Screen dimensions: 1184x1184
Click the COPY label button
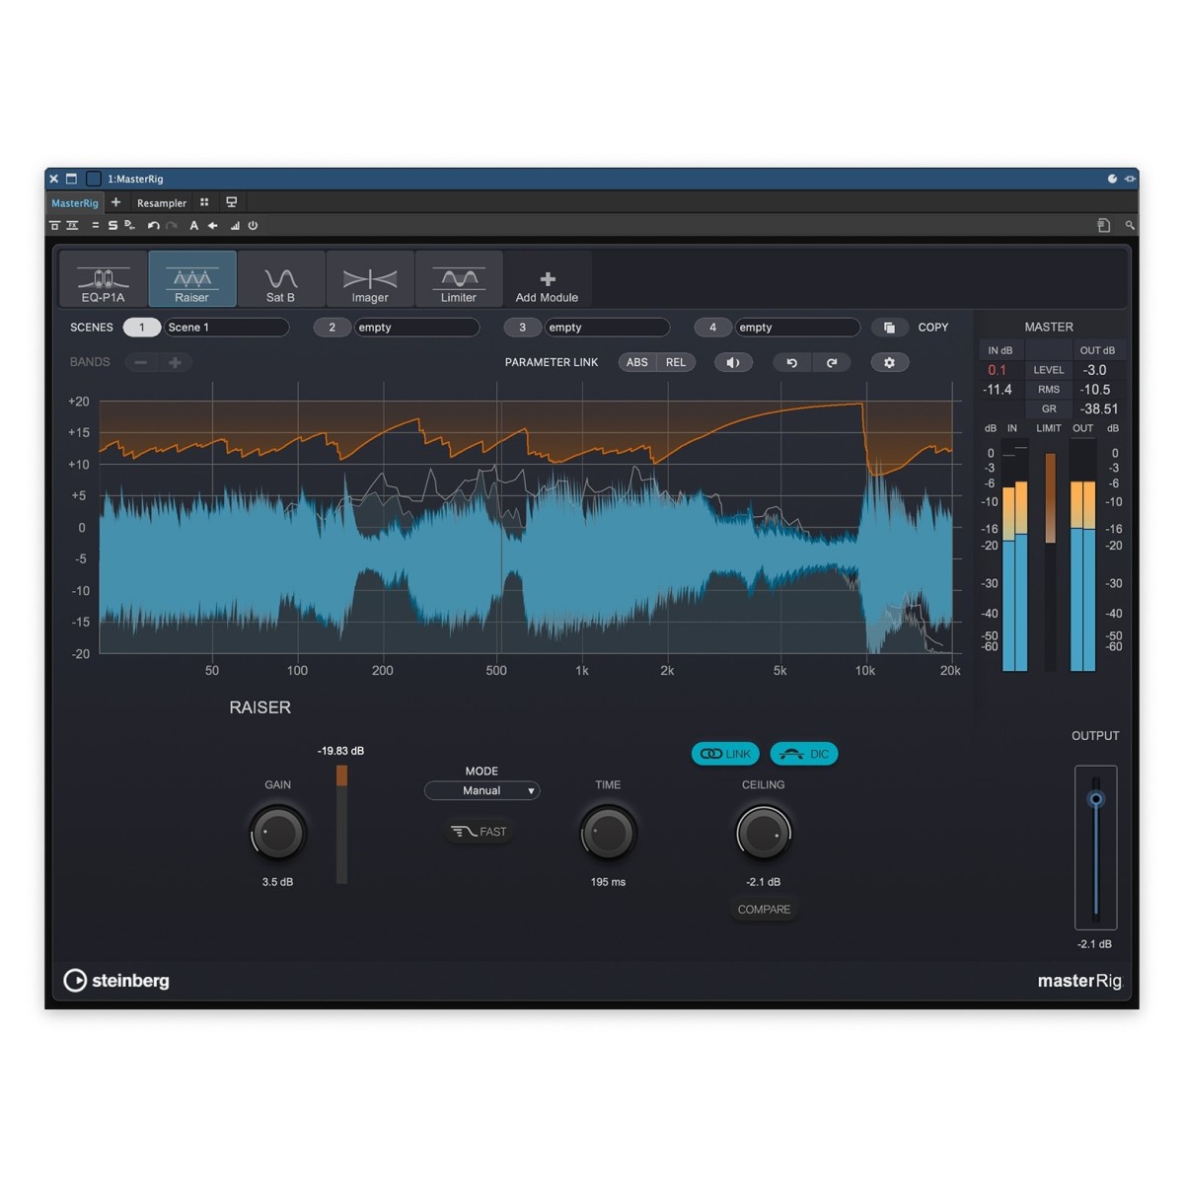(933, 328)
